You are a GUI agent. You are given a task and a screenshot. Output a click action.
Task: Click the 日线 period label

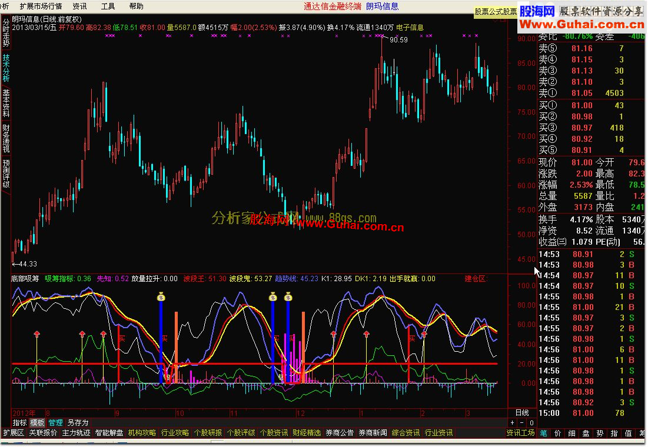[522, 412]
